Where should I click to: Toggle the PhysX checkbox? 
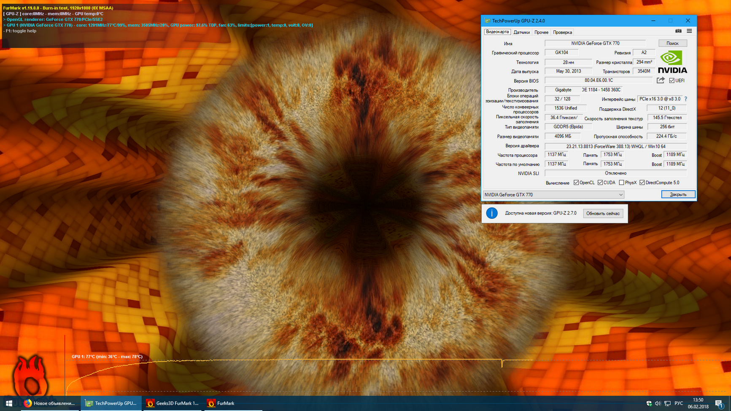[x=621, y=183]
